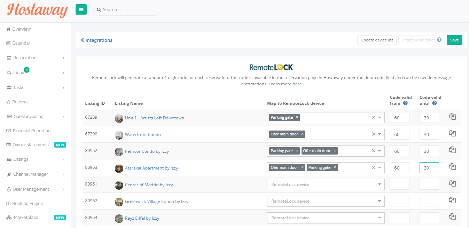Click the help icon beside Code valid until
Image resolution: width=469 pixels, height=228 pixels.
pos(434,103)
